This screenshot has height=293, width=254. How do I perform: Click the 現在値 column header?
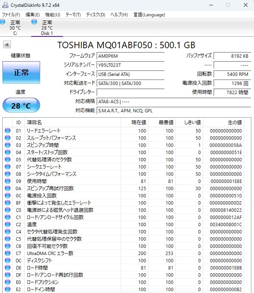pos(134,122)
